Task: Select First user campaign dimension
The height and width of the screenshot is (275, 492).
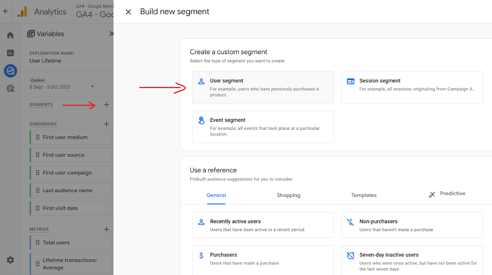Action: [71, 173]
